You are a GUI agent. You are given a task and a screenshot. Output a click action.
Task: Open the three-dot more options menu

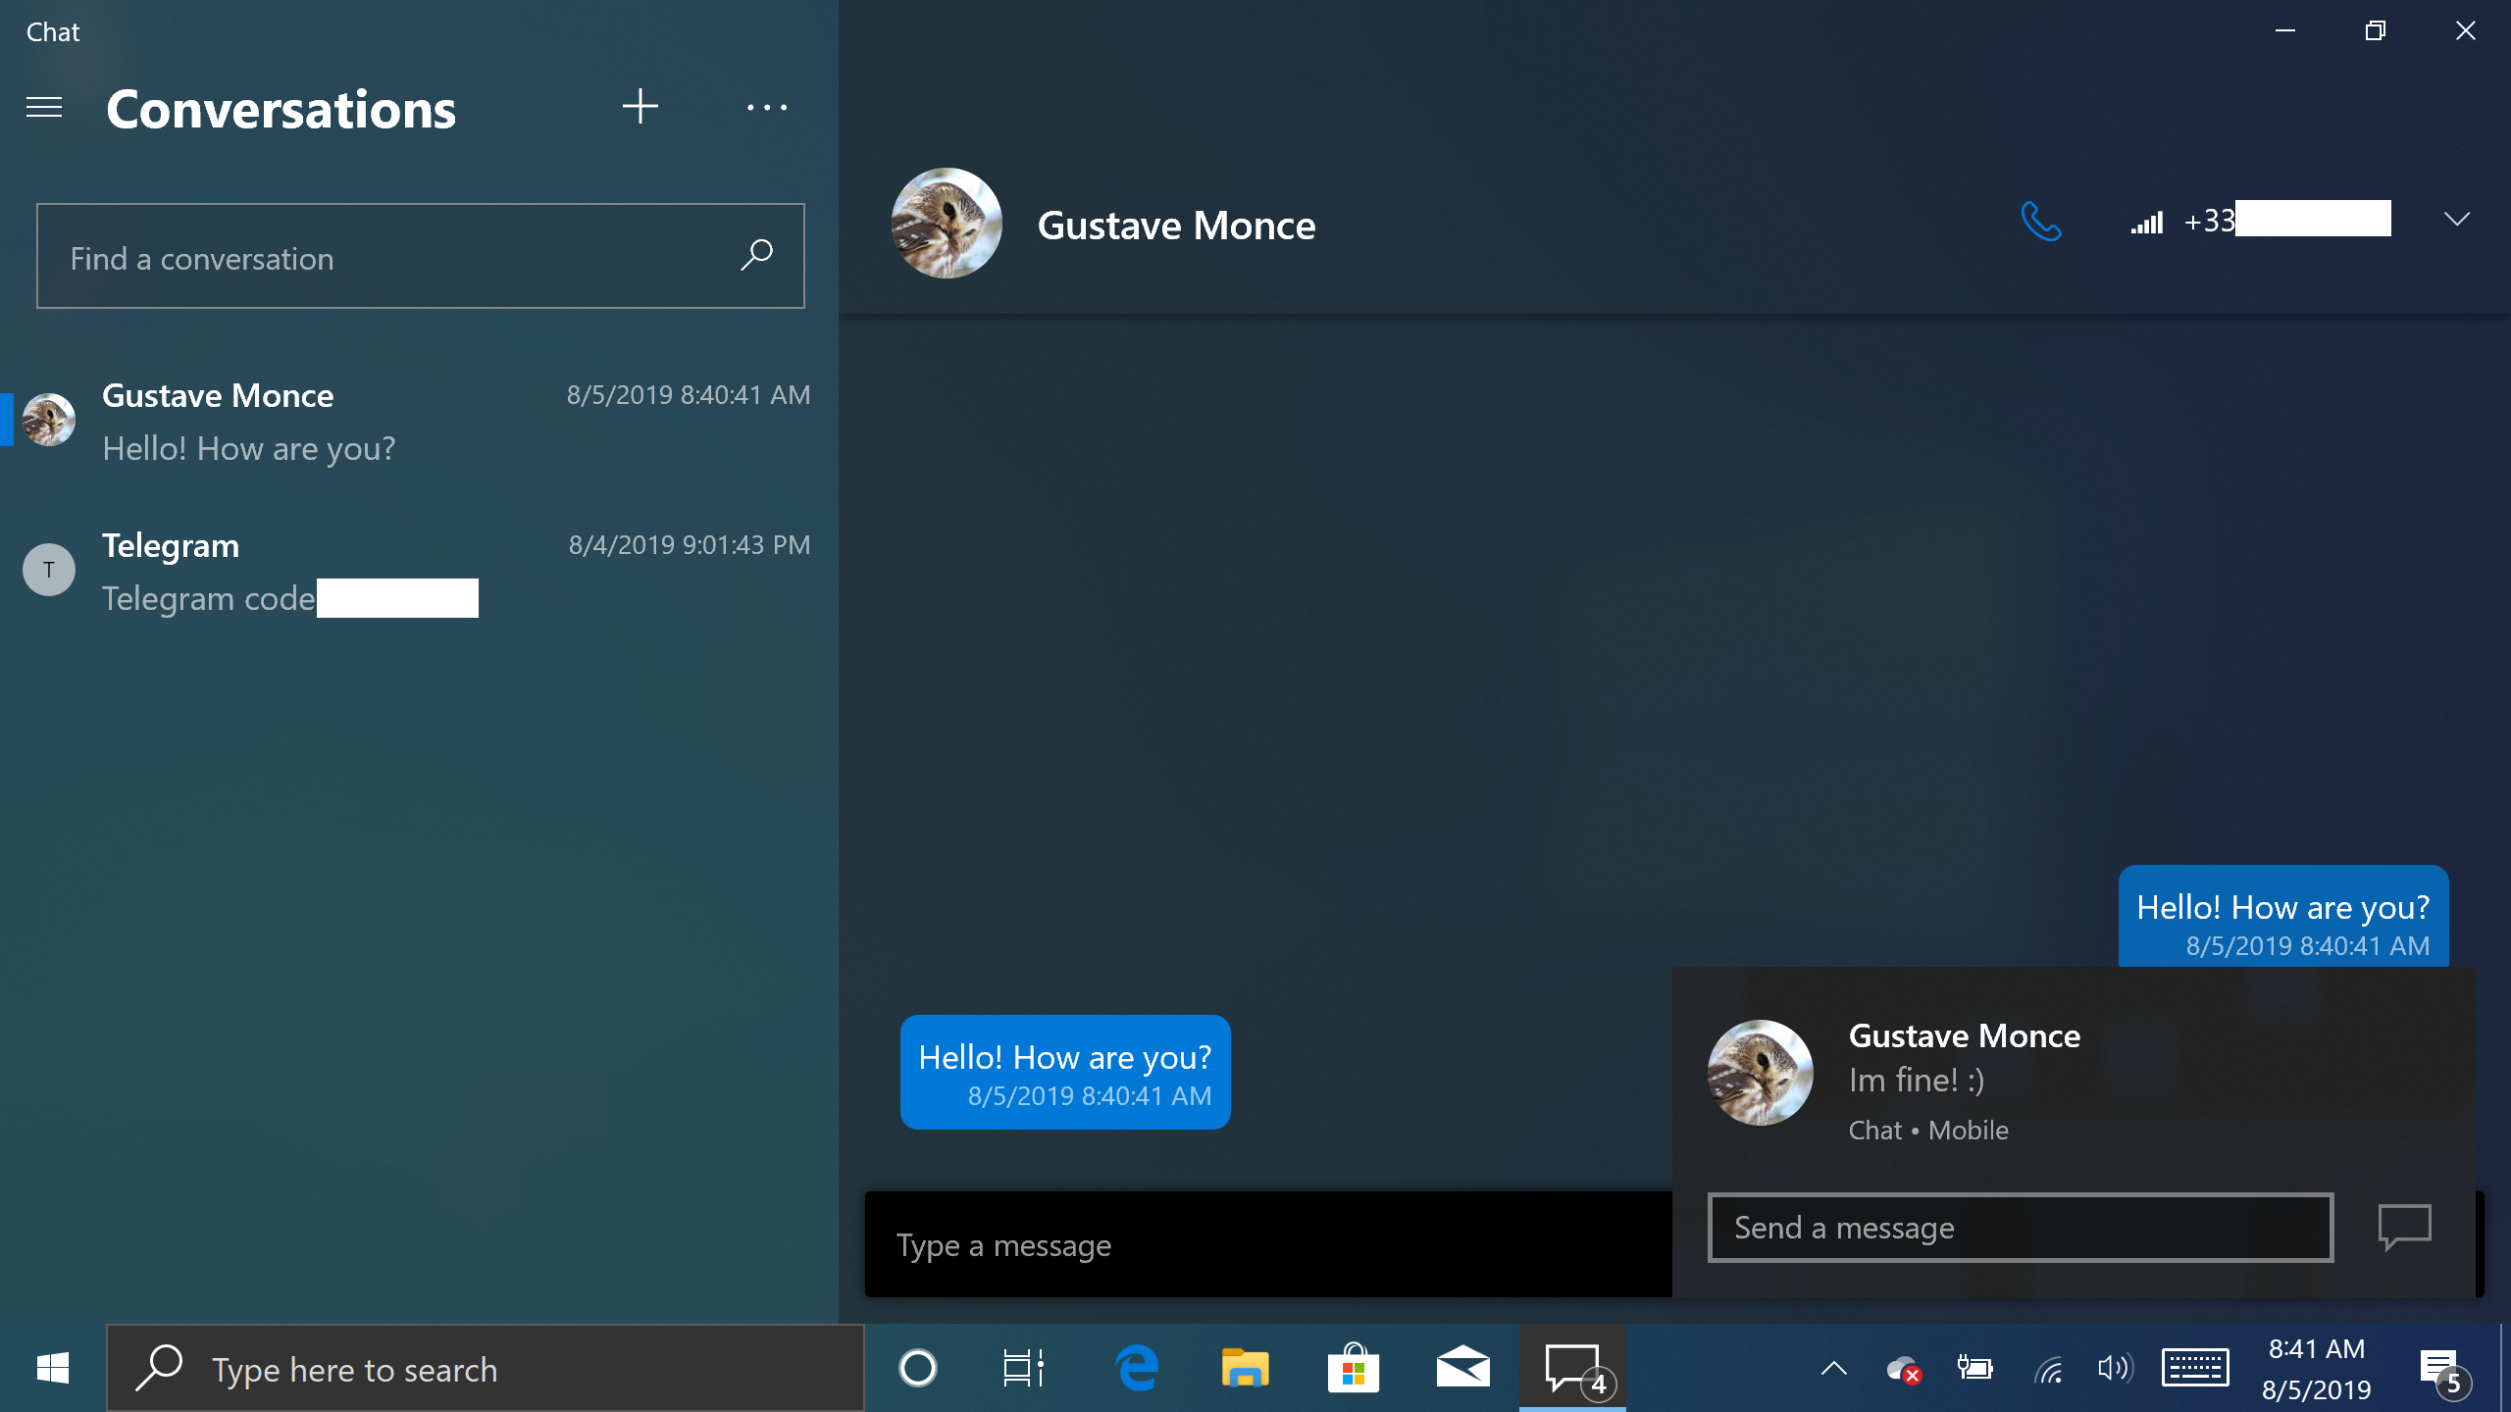(x=766, y=107)
